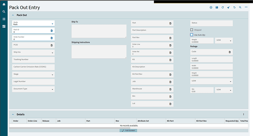Open PCID lookup icon

(52, 45)
